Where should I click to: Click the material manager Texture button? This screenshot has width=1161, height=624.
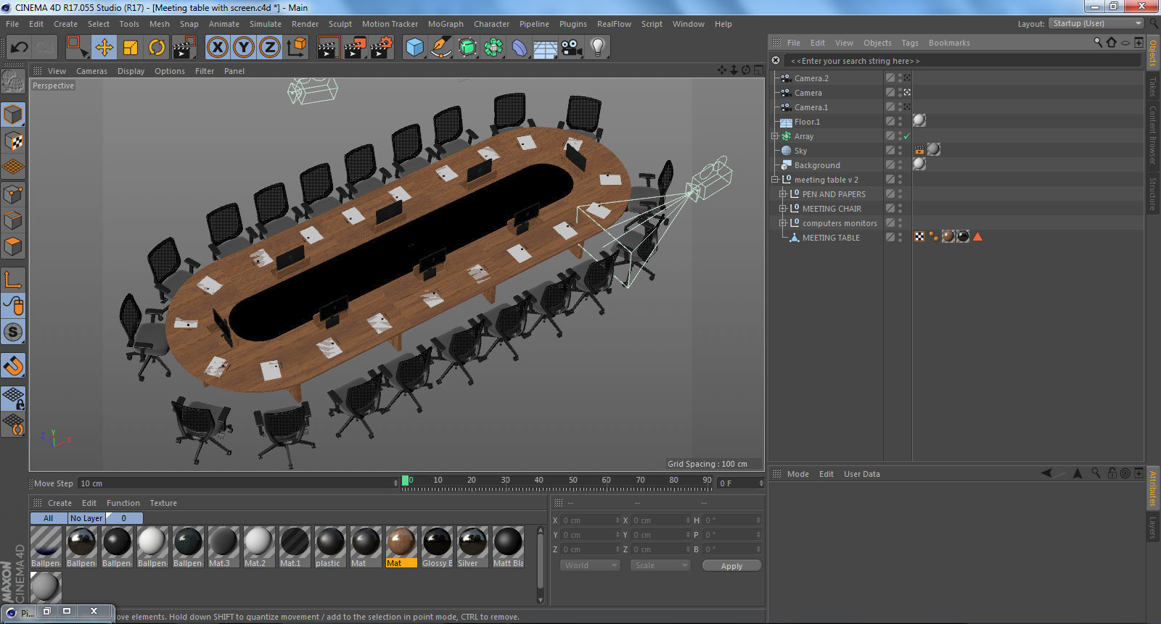[163, 503]
